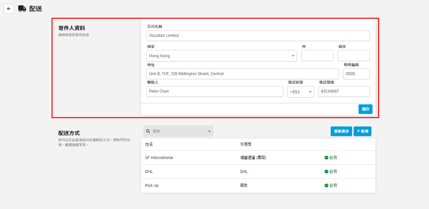This screenshot has width=429, height=209.
Task: Click the 新增 add button
Action: 362,131
